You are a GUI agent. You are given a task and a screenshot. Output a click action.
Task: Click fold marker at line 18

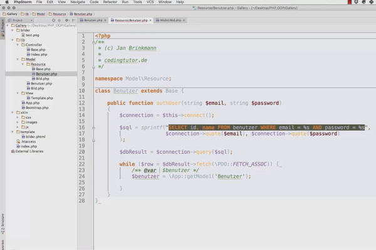93,141
